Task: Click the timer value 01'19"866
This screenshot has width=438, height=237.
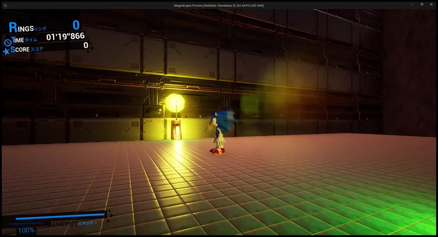Action: (65, 36)
